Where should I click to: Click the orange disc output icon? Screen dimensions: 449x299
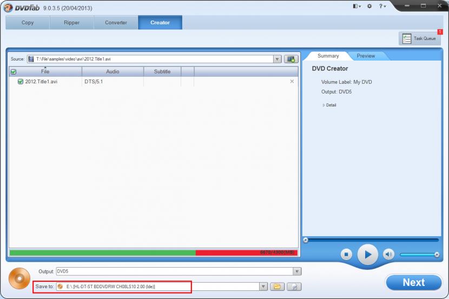coord(19,278)
